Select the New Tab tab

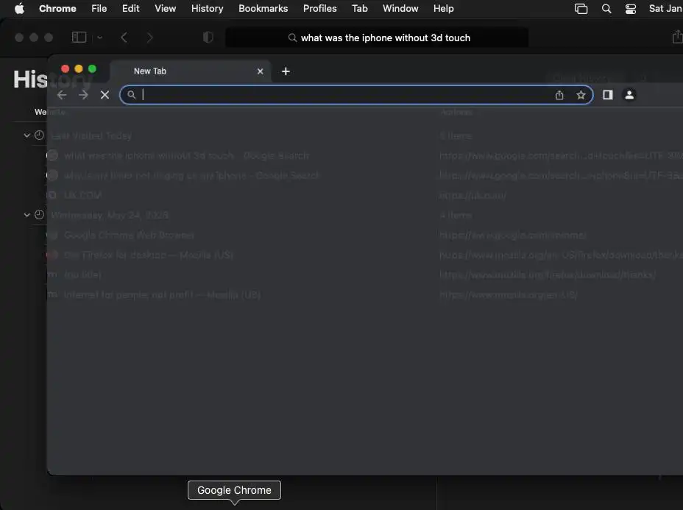pos(191,71)
